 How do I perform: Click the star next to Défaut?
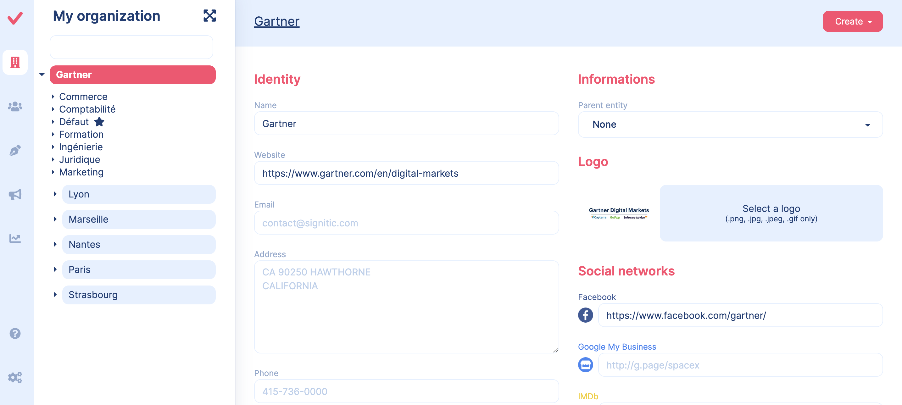pyautogui.click(x=99, y=122)
